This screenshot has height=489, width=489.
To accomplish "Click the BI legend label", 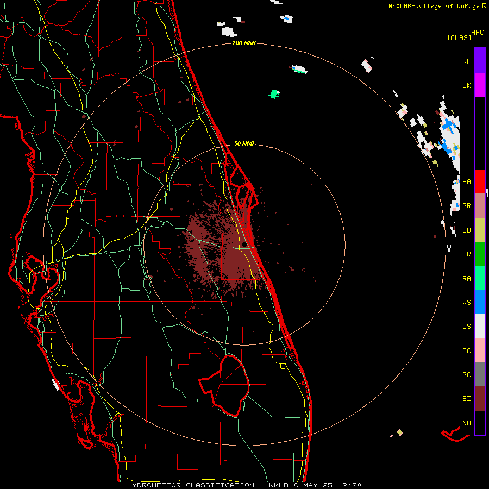I will [x=466, y=399].
